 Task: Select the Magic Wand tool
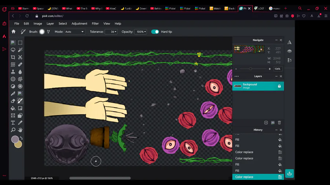point(20,50)
